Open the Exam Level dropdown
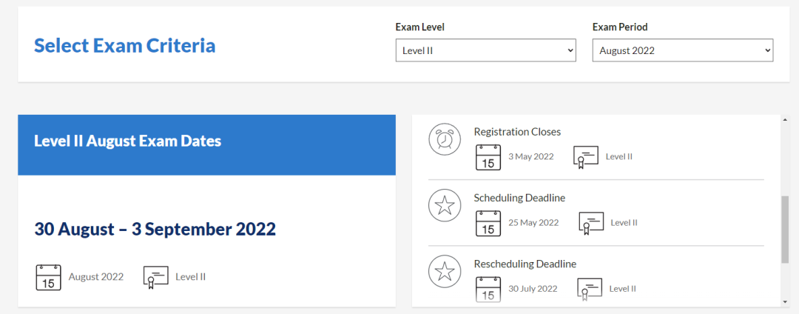The height and width of the screenshot is (314, 799). pos(485,50)
